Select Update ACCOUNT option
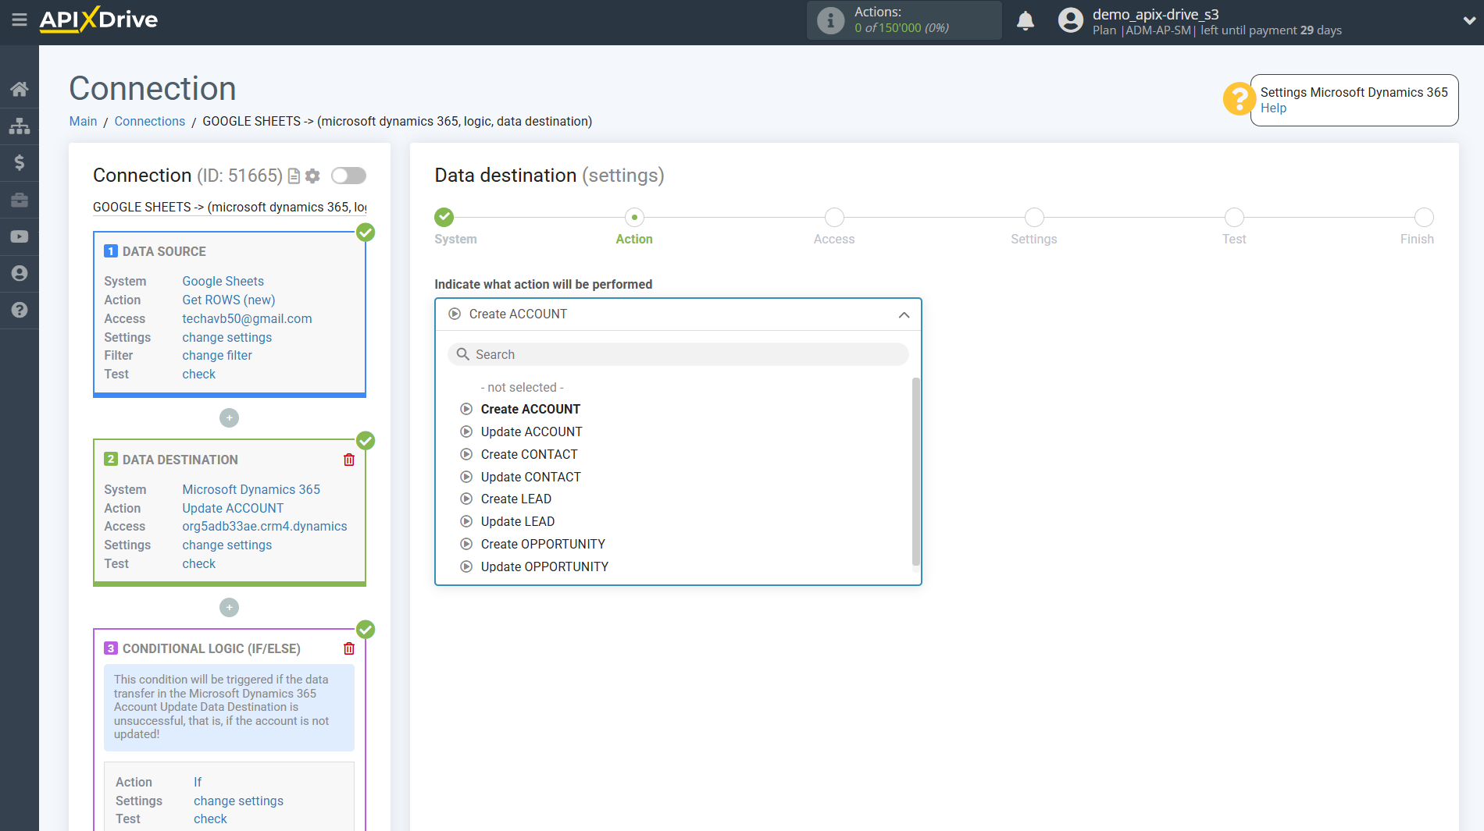The width and height of the screenshot is (1484, 831). point(531,431)
